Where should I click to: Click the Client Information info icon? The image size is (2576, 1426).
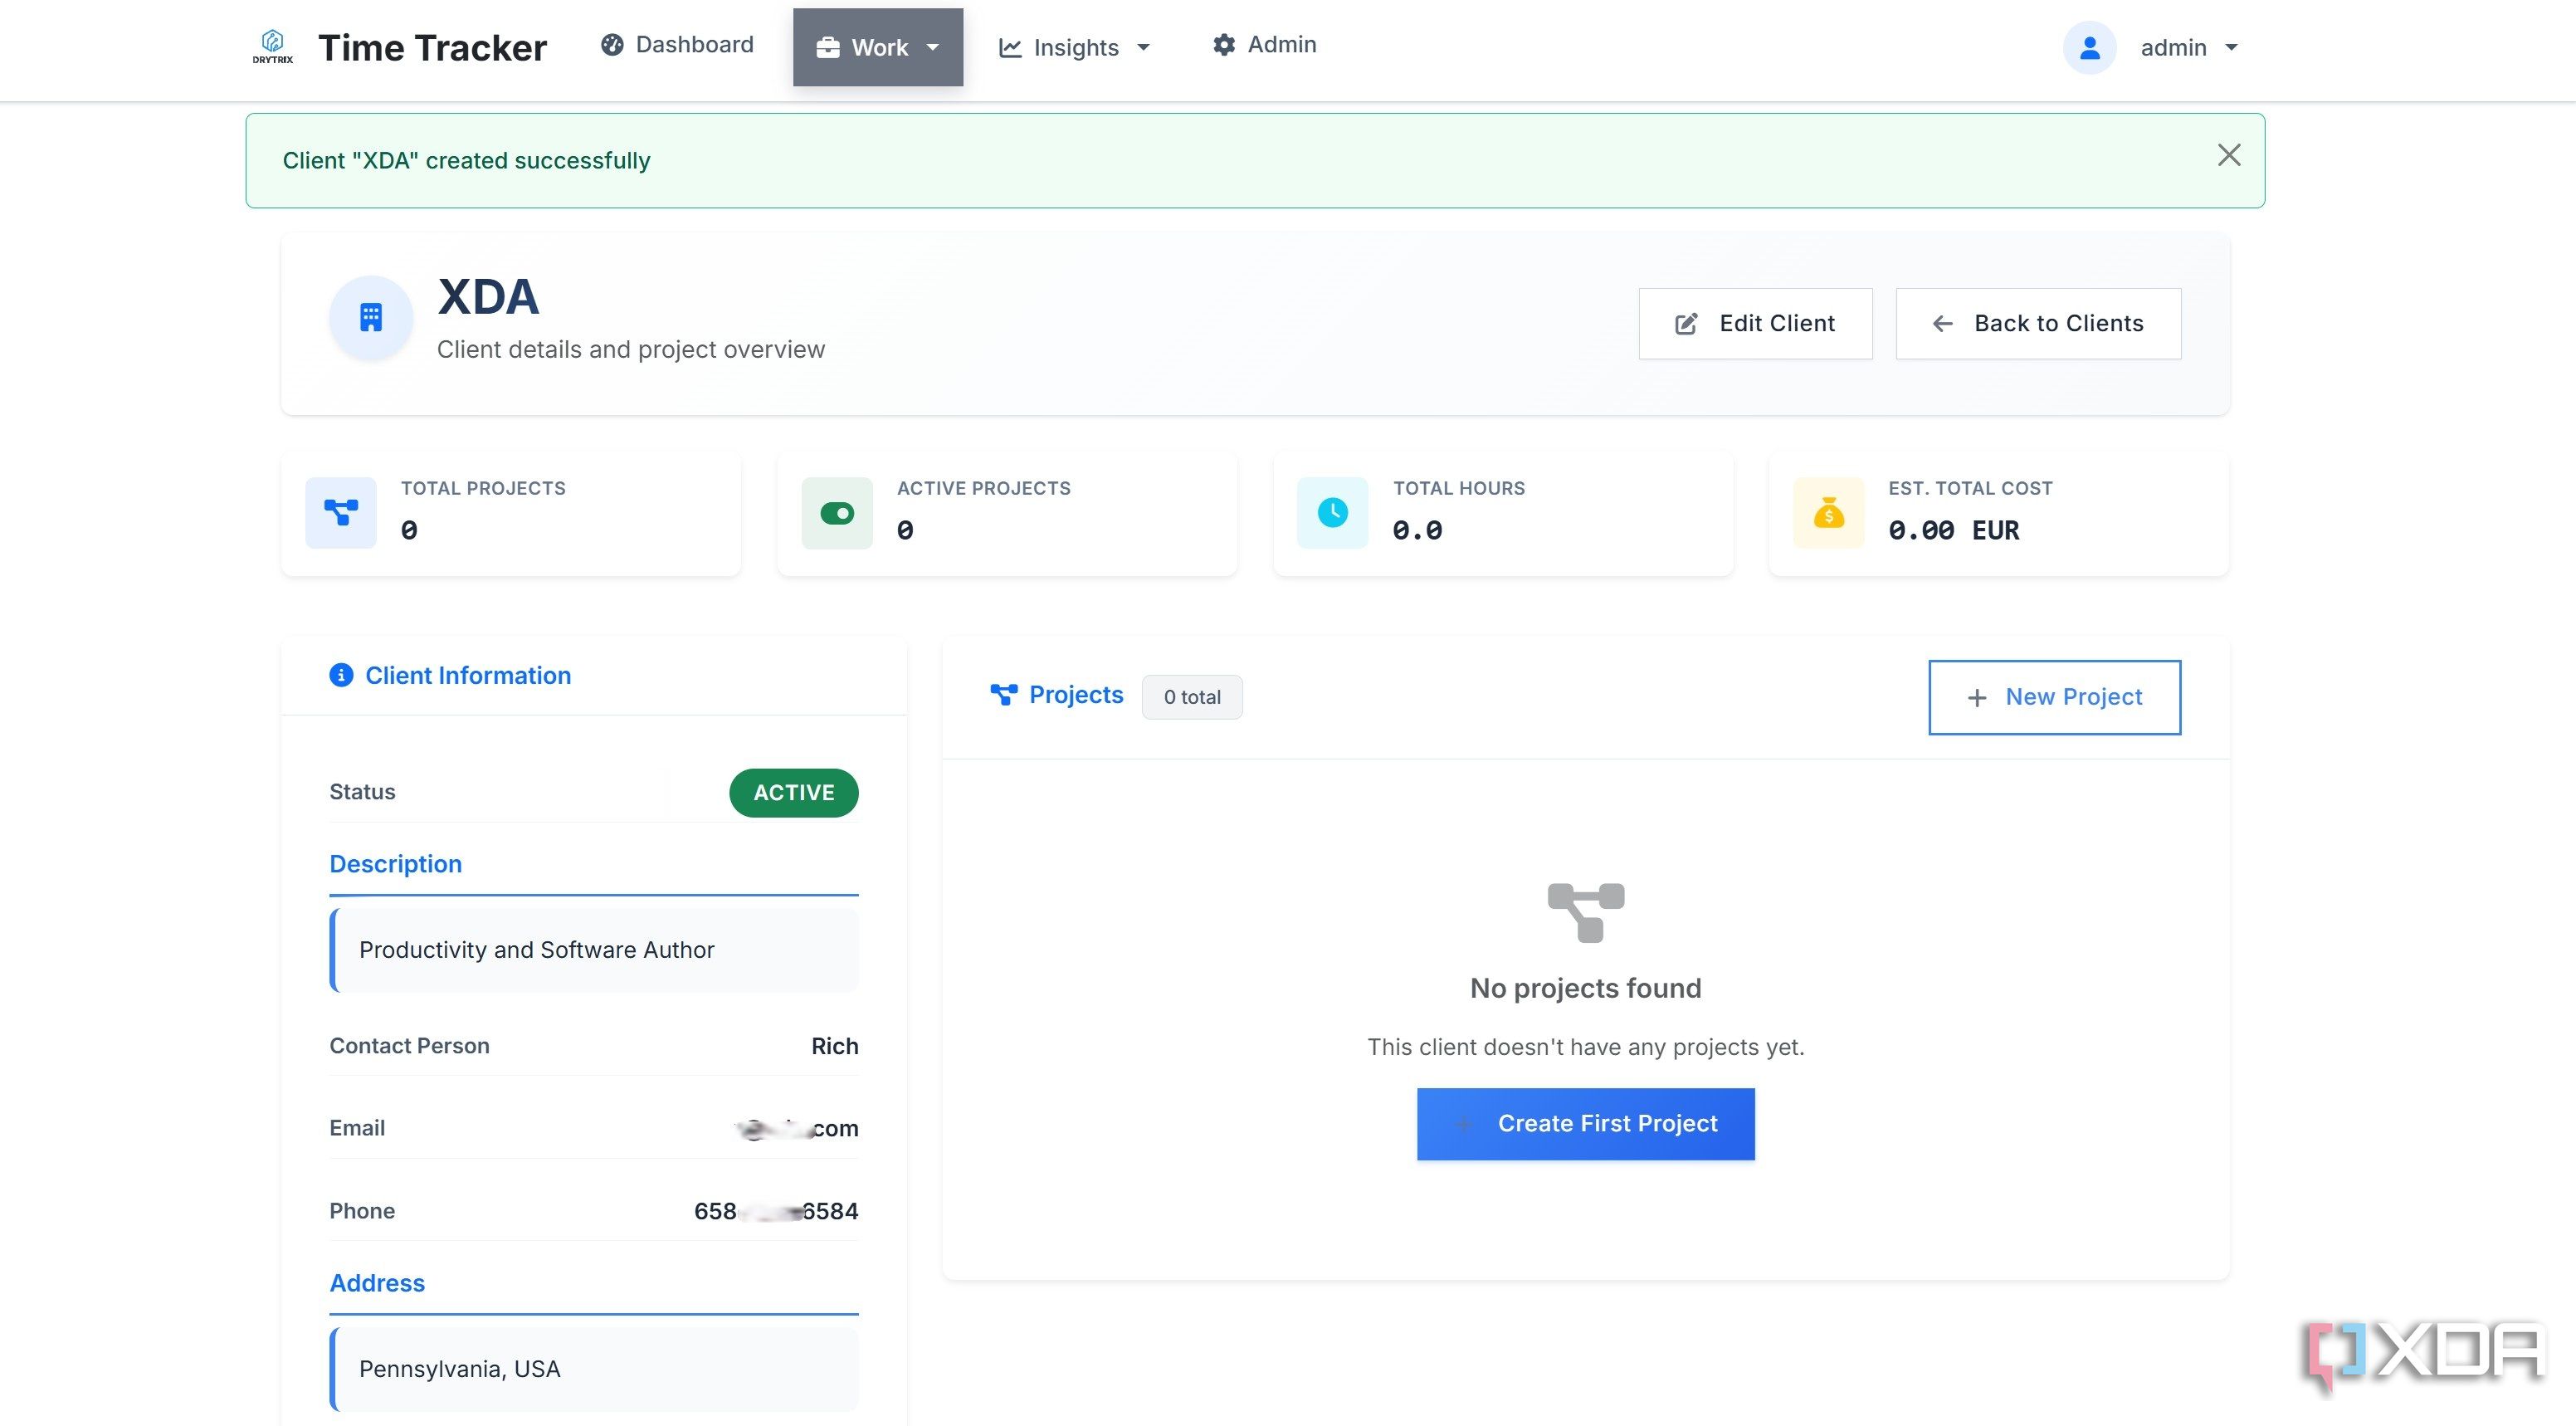click(x=341, y=675)
